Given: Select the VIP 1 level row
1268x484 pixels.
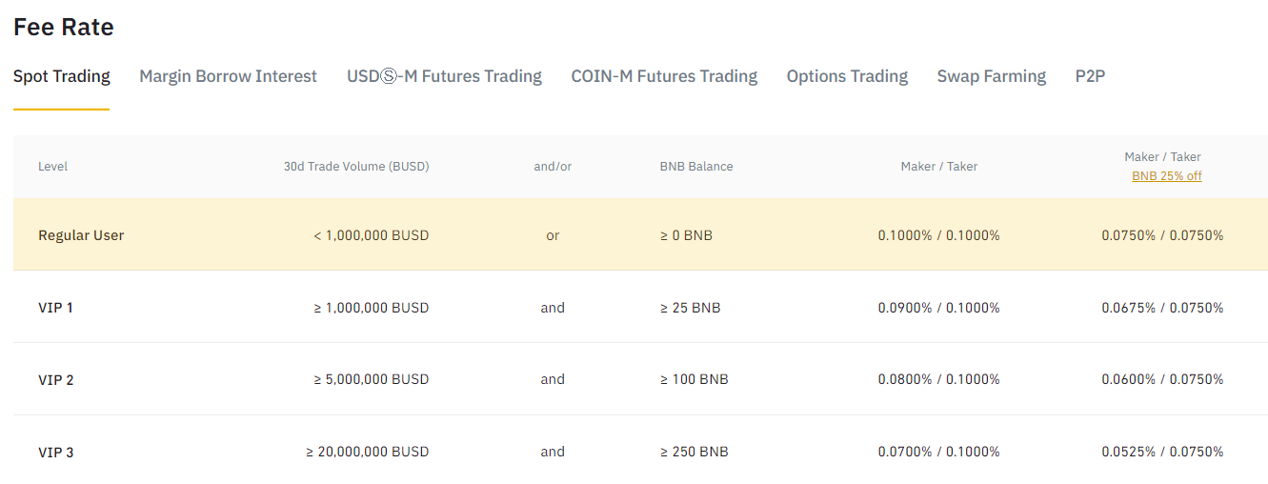Looking at the screenshot, I should [56, 308].
